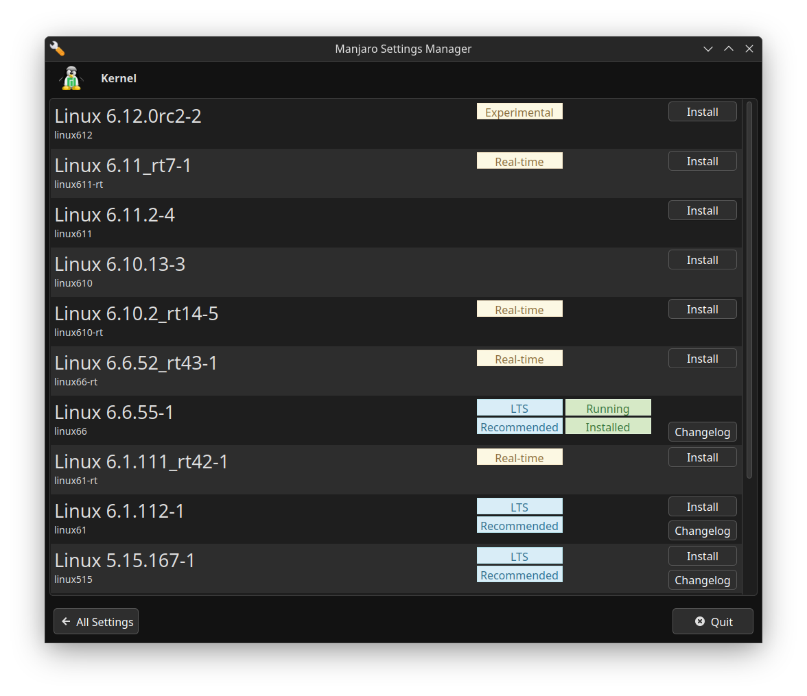The height and width of the screenshot is (696, 807).
Task: Click the Running badge for Linux 6.6.55-1
Action: click(x=608, y=408)
